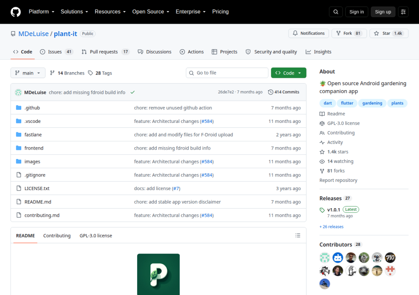Open the green Code dropdown button

click(288, 73)
